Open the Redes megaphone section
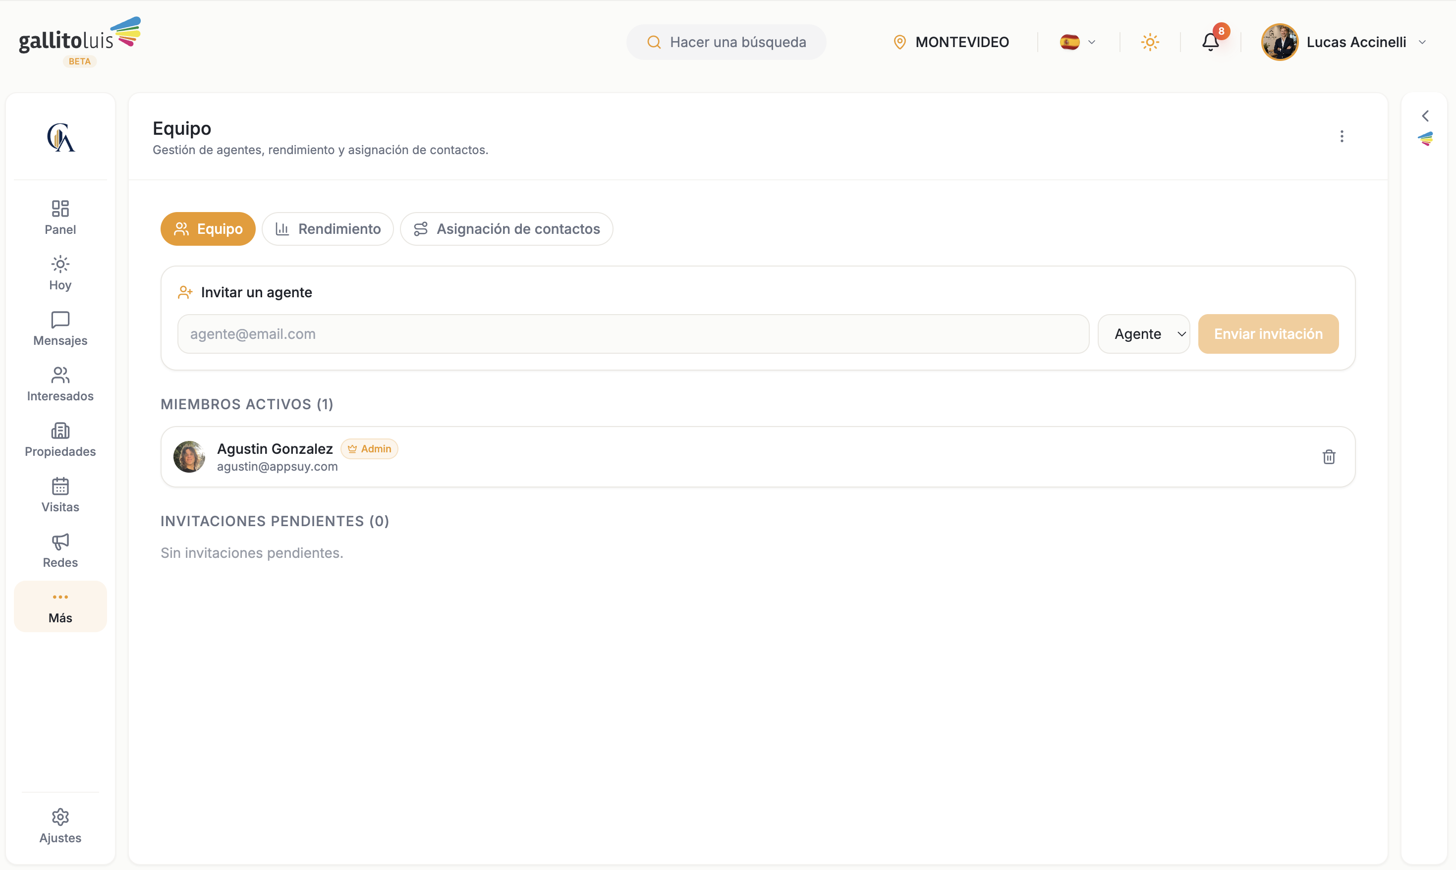 (60, 550)
